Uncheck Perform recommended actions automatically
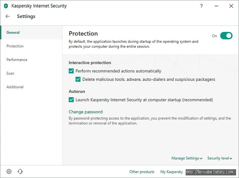Screen dimensions: 239x178 (x=71, y=71)
